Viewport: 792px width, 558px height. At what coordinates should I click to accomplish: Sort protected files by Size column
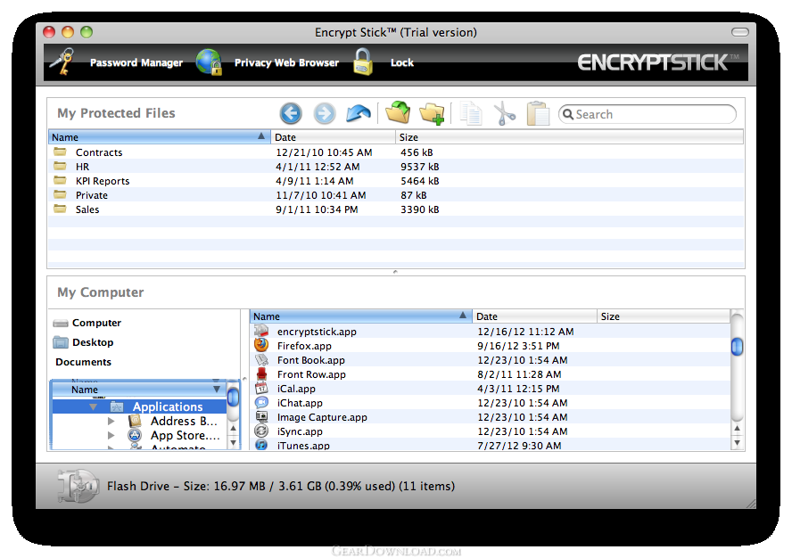[x=569, y=137]
